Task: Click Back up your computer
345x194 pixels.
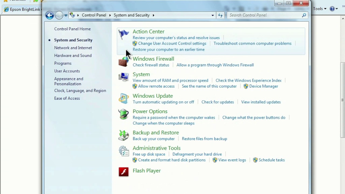Action: coord(154,139)
